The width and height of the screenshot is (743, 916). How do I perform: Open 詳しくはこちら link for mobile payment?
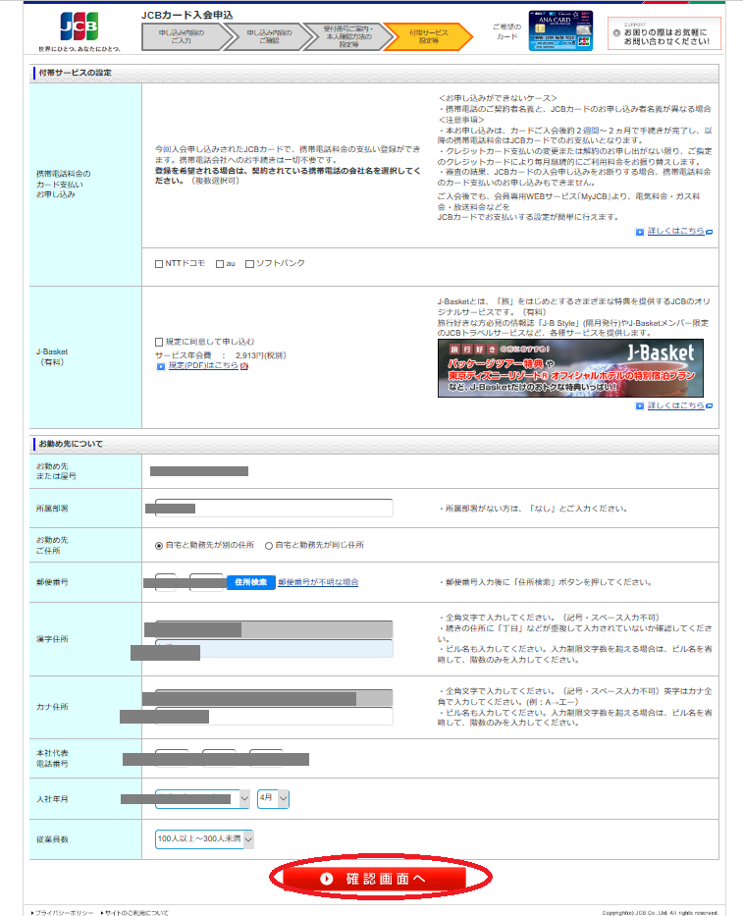[x=676, y=232]
